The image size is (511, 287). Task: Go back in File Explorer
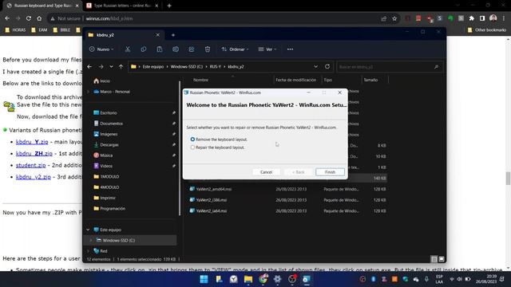[x=89, y=66]
